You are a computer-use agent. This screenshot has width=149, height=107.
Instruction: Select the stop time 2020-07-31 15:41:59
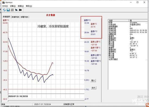point(138,32)
